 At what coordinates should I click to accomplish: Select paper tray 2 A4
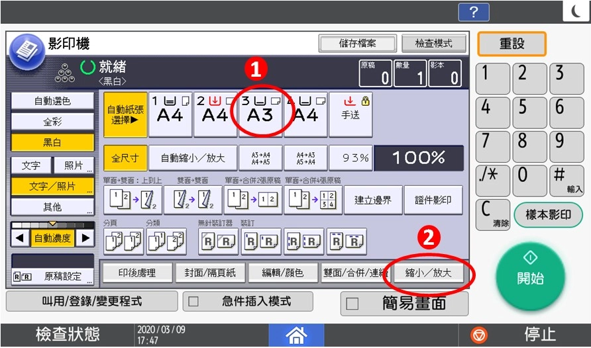pyautogui.click(x=215, y=114)
